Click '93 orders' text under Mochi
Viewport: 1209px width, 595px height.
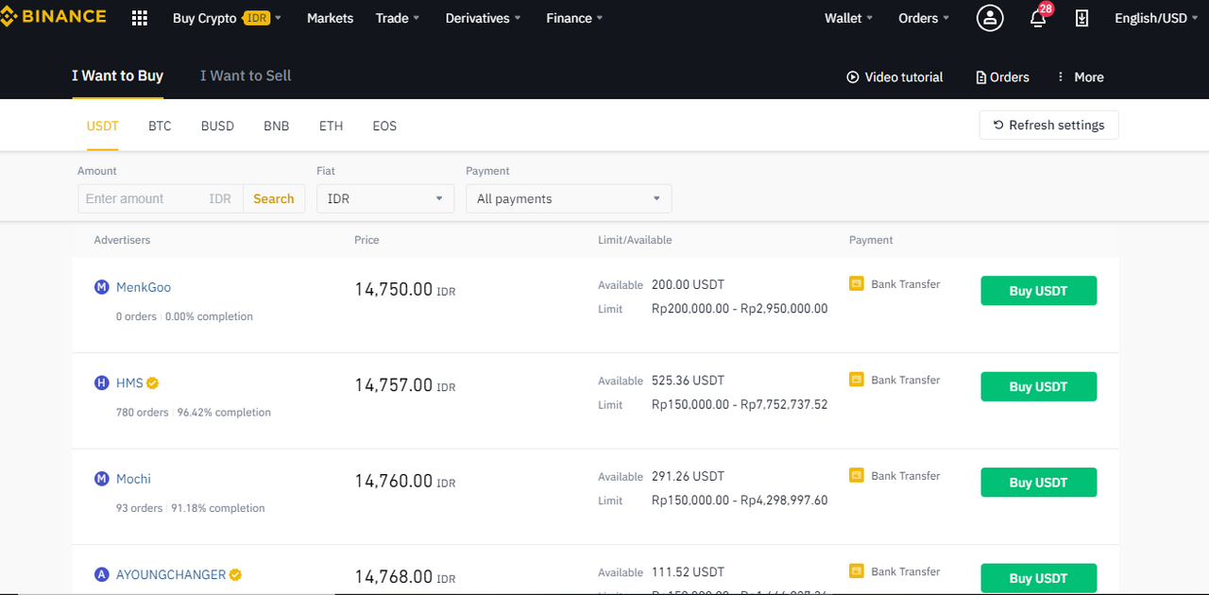[x=140, y=508]
